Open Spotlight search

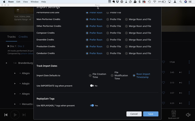(181, 2)
